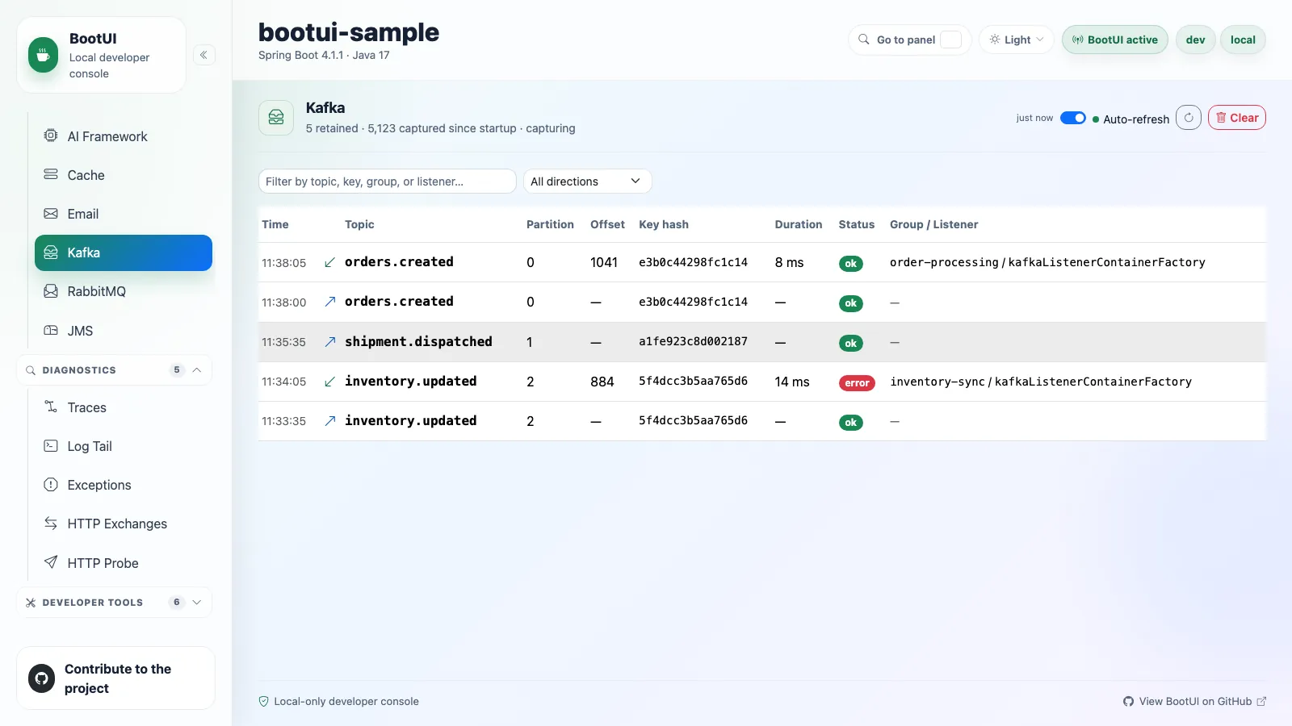Click the Kafka panel header icon
The height and width of the screenshot is (726, 1292).
(x=276, y=118)
